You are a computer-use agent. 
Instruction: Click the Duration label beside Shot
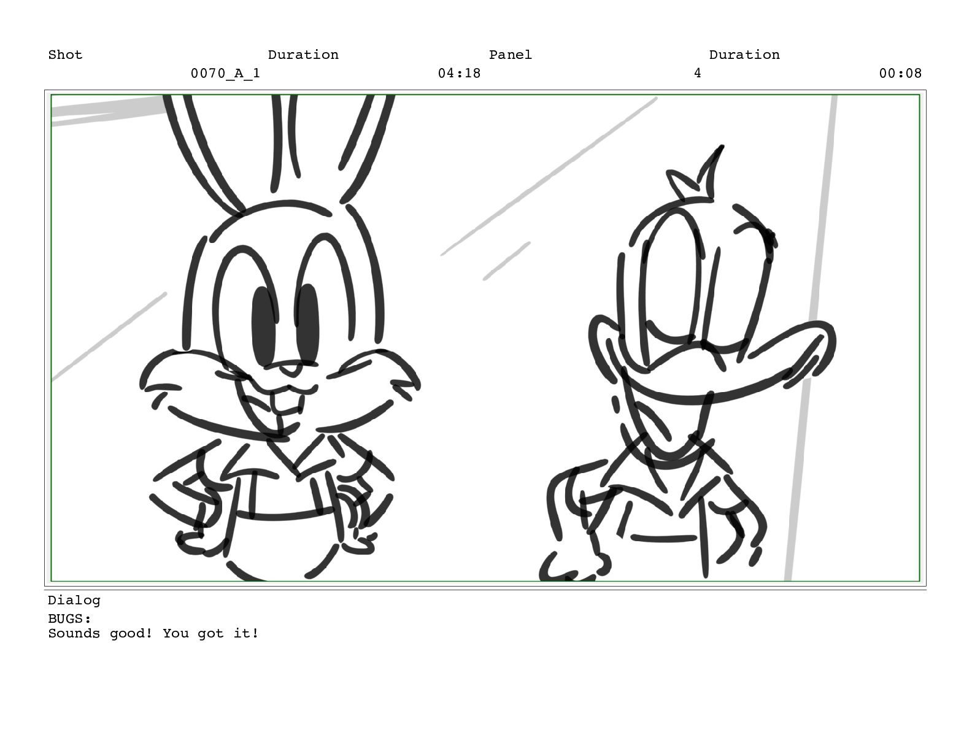(x=303, y=55)
